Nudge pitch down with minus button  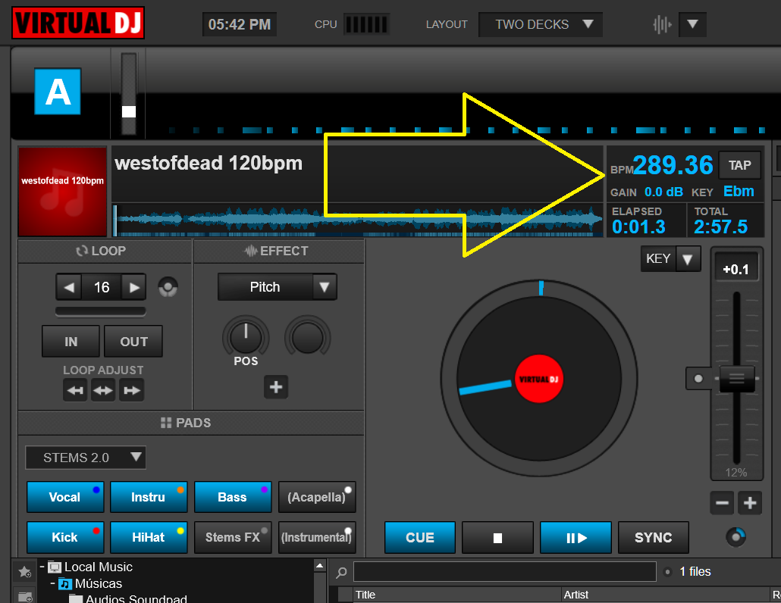[x=722, y=503]
